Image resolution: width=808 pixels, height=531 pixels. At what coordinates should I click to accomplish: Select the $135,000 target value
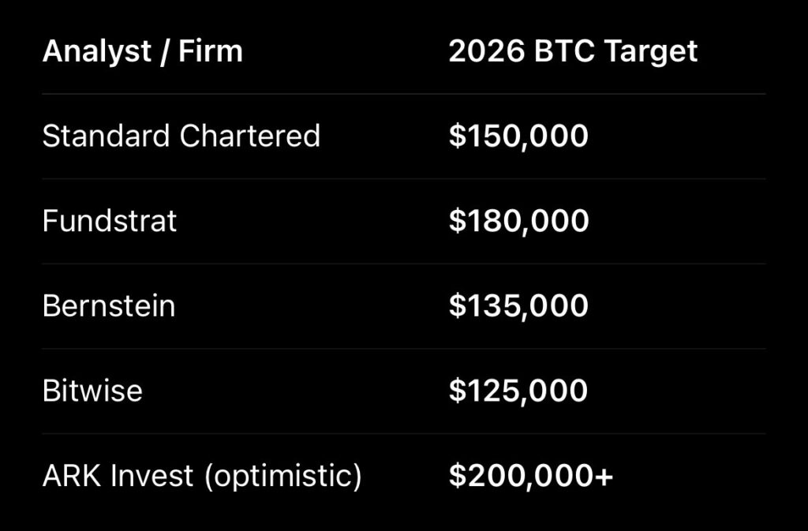[x=518, y=306]
